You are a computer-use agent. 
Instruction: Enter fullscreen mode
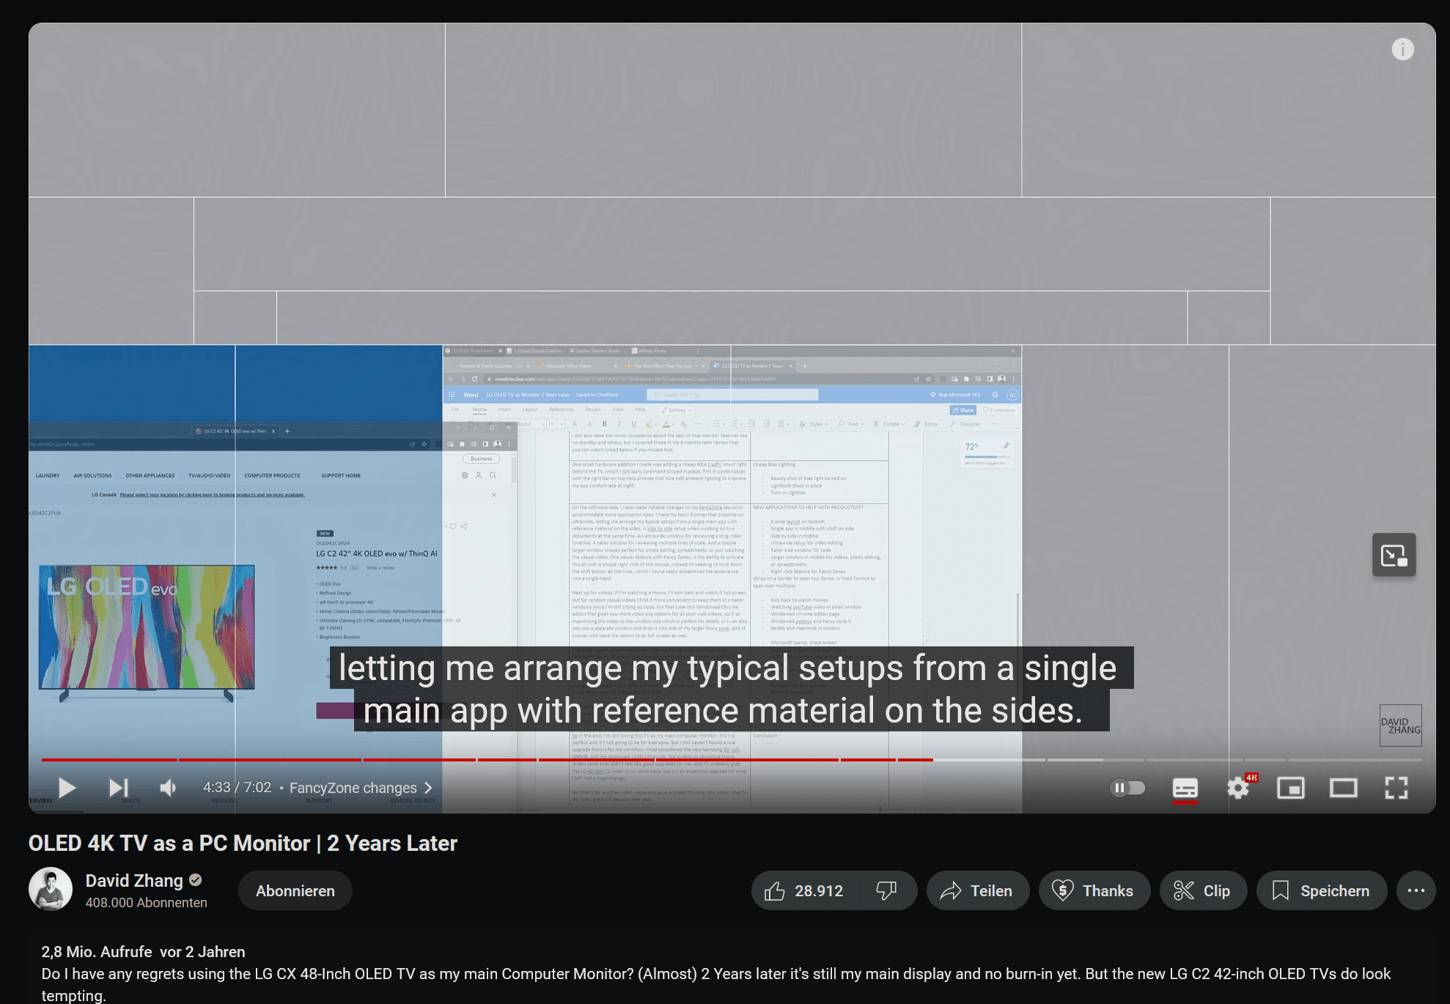(x=1396, y=788)
